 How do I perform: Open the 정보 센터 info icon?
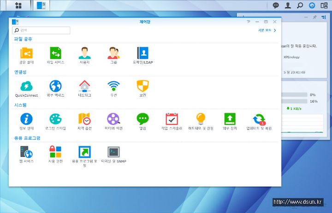(26, 119)
